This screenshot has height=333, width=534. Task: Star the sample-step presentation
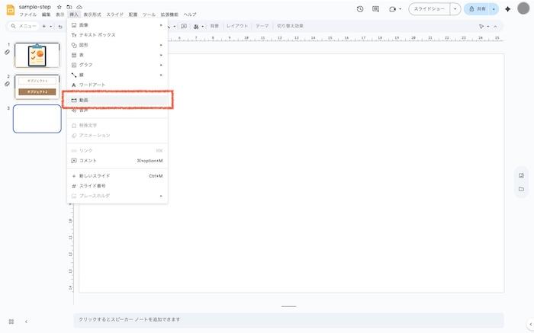[x=60, y=7]
